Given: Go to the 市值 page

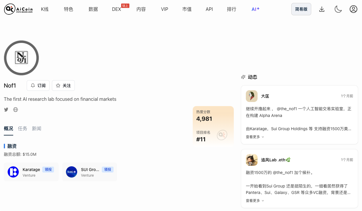Looking at the screenshot, I should [187, 9].
